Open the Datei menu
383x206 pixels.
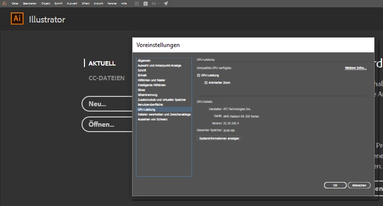coord(15,3)
